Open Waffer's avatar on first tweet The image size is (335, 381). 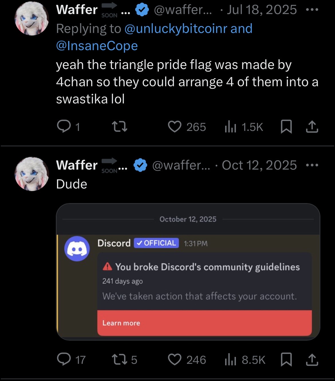32,18
